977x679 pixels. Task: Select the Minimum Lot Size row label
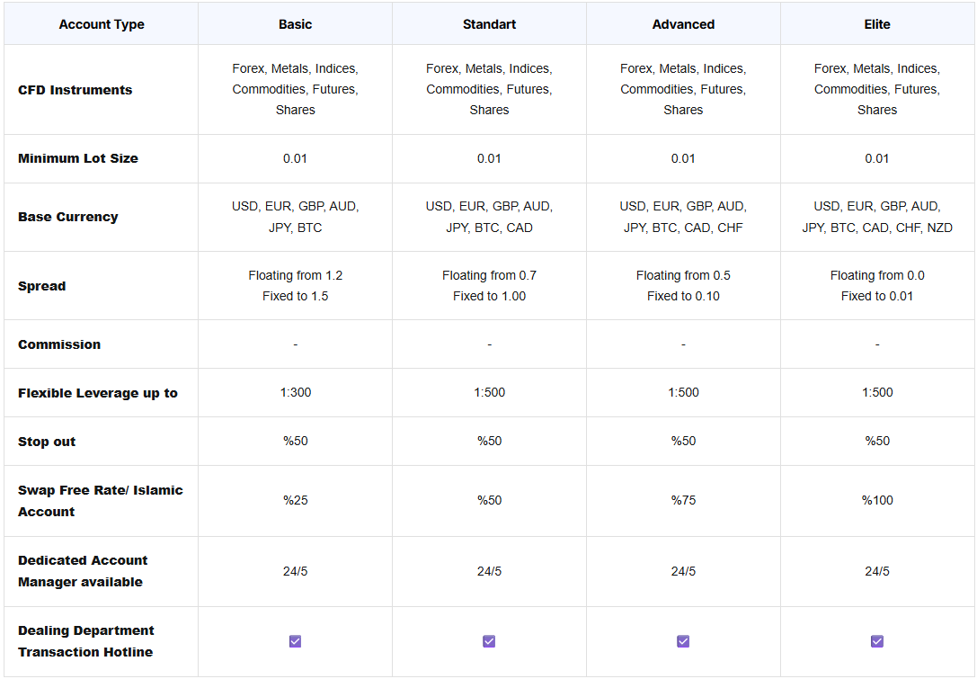pyautogui.click(x=78, y=158)
